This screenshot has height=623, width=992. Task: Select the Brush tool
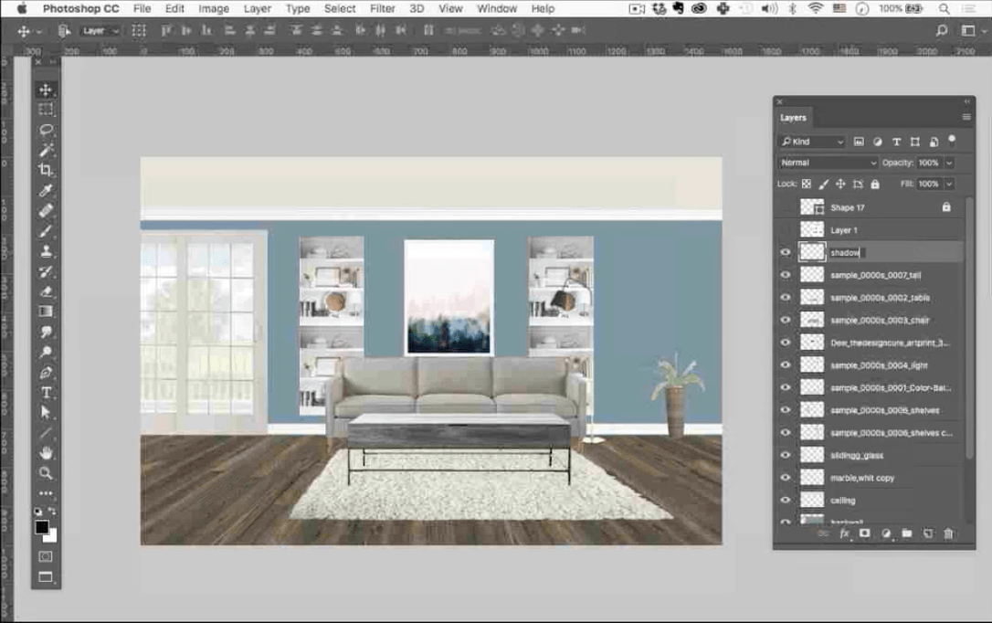tap(46, 231)
